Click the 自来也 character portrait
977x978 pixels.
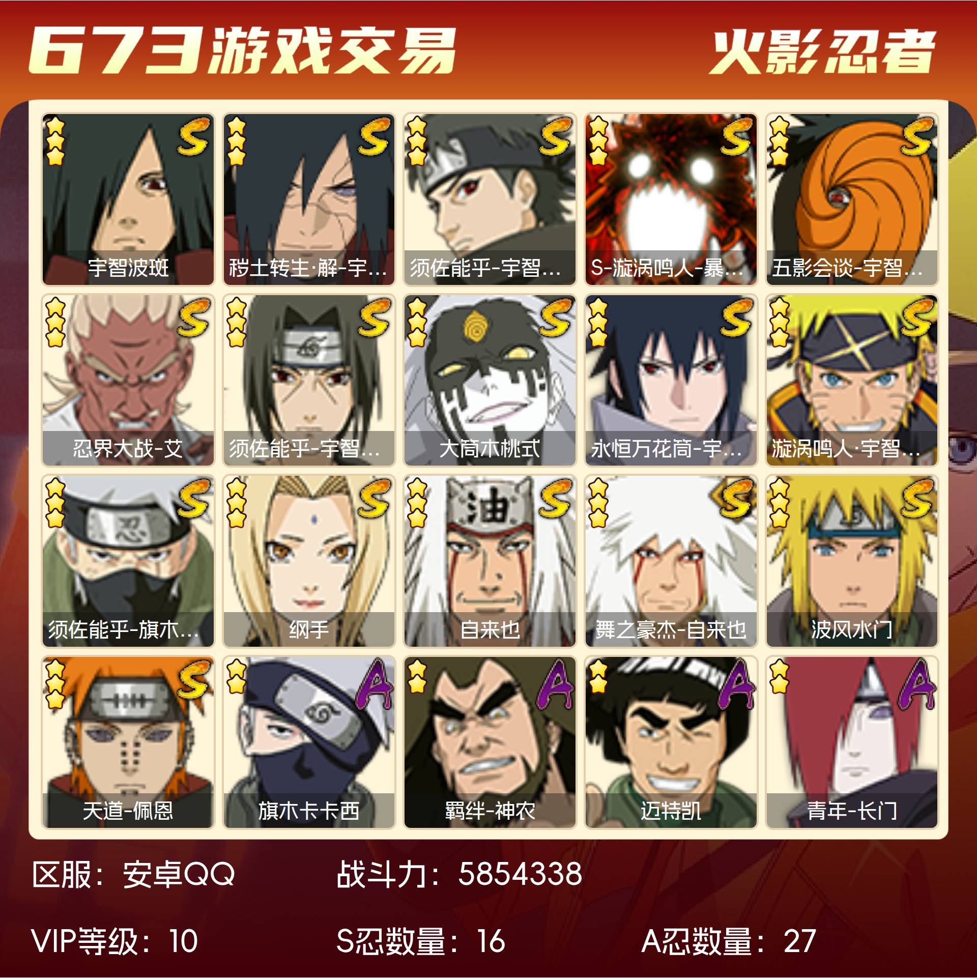[490, 561]
